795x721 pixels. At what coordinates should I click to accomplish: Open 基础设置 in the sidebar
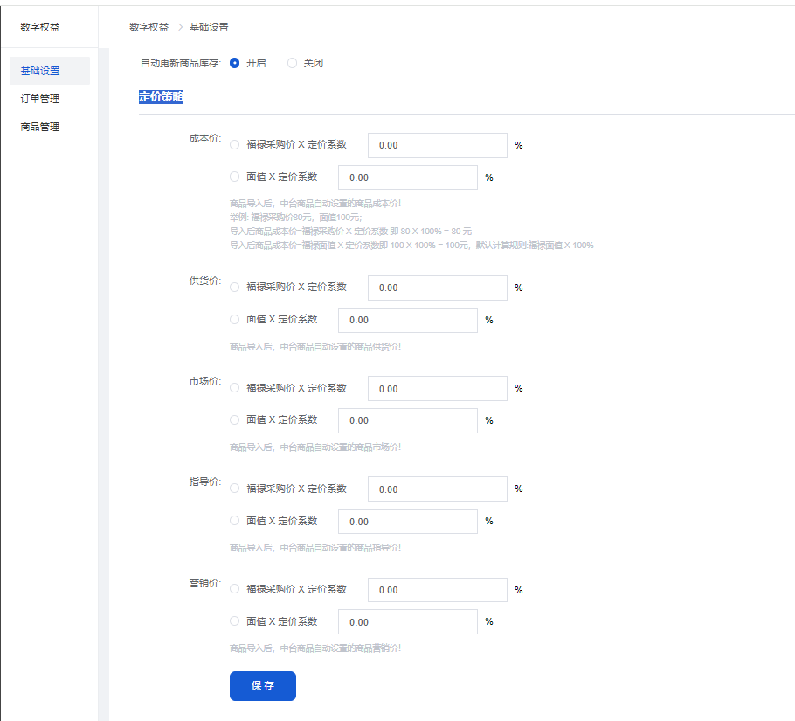click(x=40, y=71)
